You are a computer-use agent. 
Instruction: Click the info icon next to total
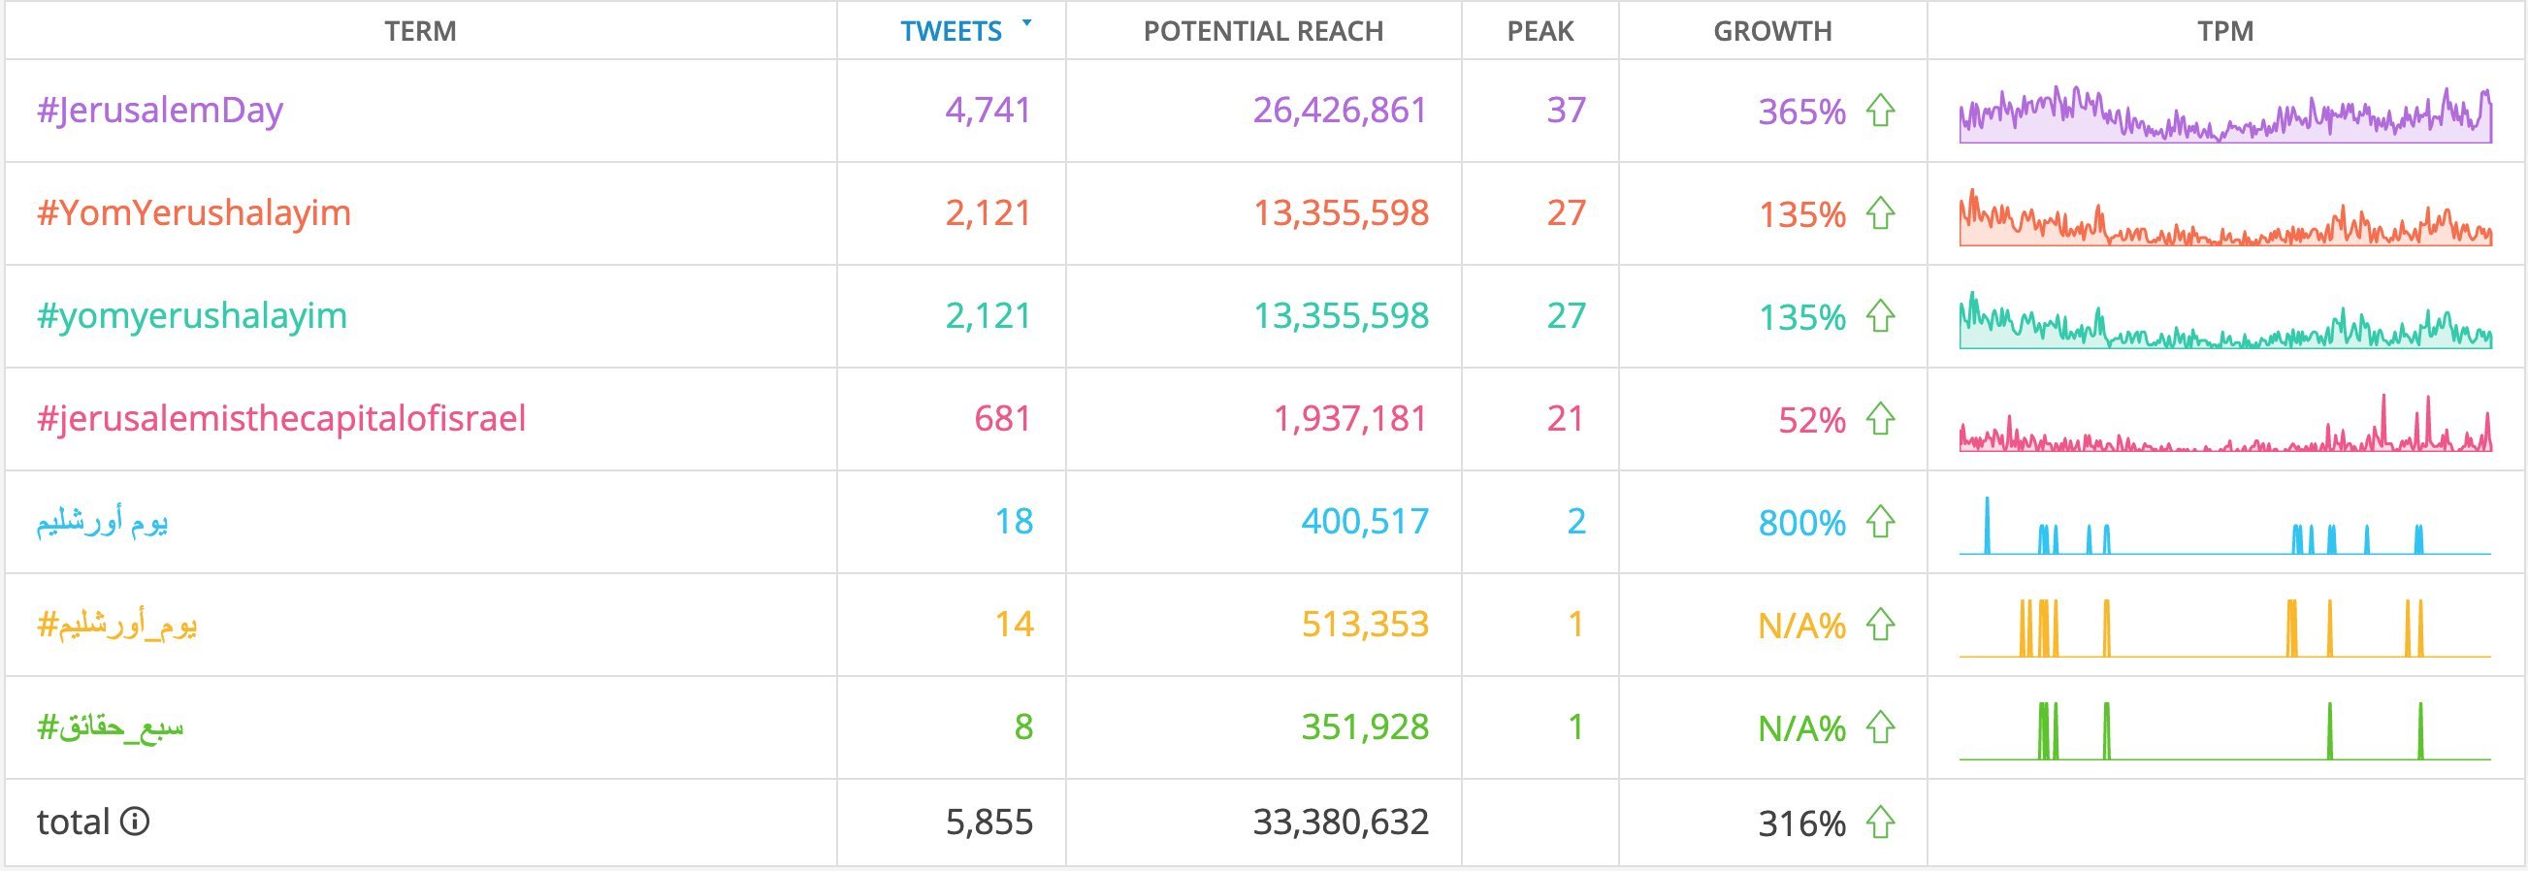point(135,821)
